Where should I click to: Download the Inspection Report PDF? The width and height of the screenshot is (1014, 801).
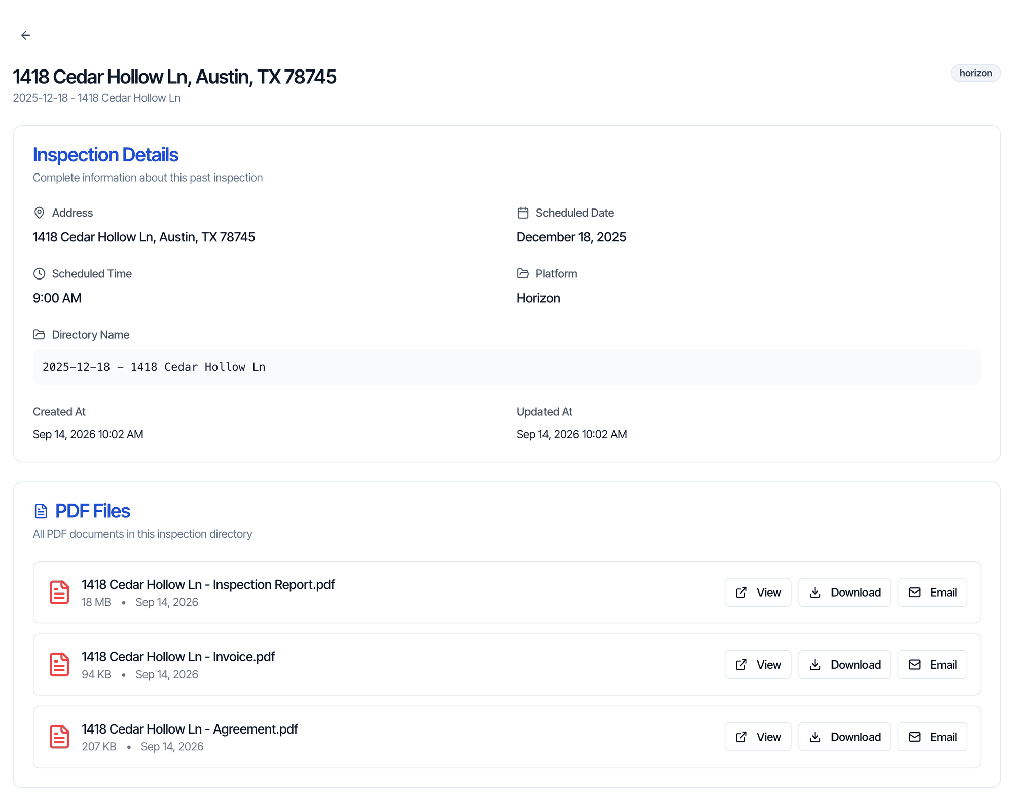tap(844, 592)
